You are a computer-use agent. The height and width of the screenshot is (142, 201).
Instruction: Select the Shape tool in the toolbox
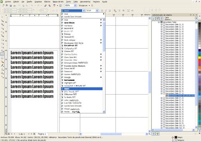pos(2,21)
